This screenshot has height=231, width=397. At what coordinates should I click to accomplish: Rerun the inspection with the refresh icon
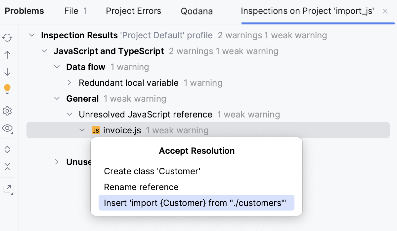[7, 38]
